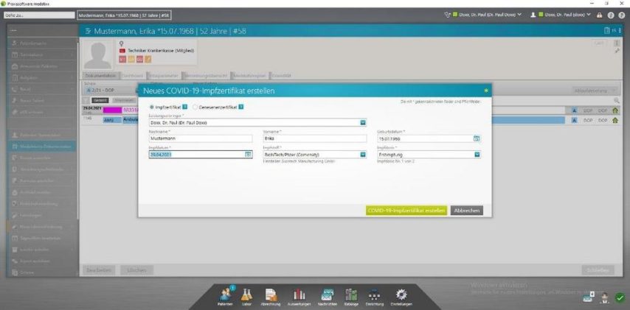The image size is (630, 310).
Task: Open the Abrechnung icon in dock
Action: (x=270, y=294)
